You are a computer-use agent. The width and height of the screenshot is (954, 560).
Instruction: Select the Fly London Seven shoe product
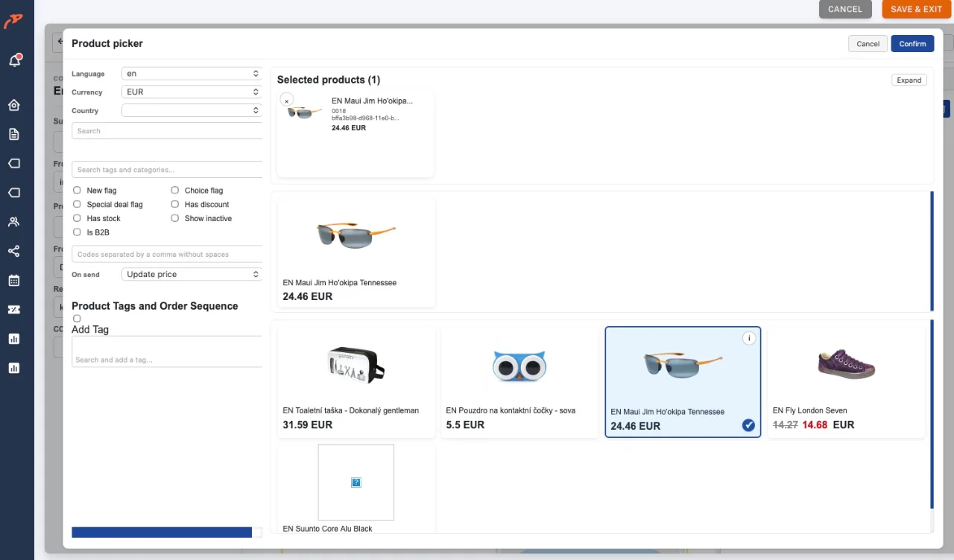click(x=846, y=381)
